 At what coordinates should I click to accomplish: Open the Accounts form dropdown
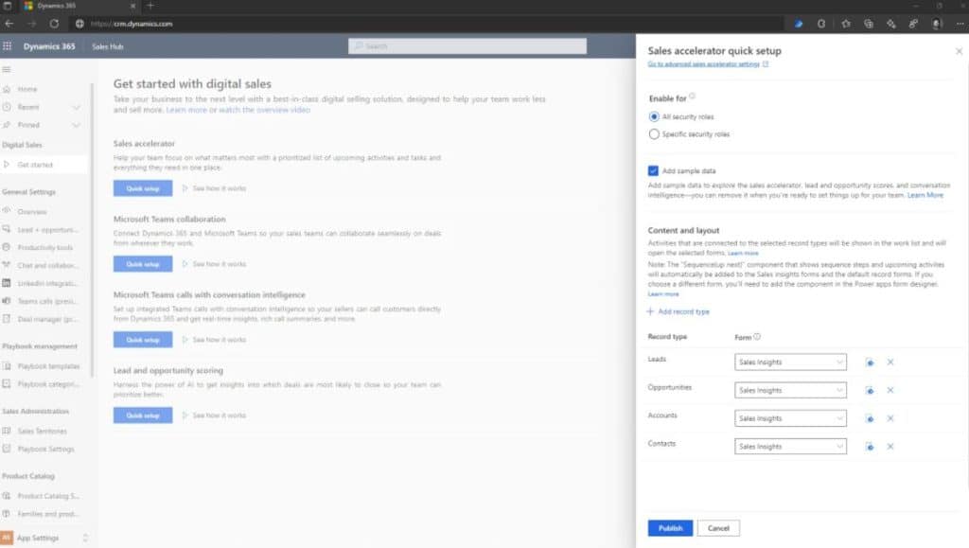790,418
